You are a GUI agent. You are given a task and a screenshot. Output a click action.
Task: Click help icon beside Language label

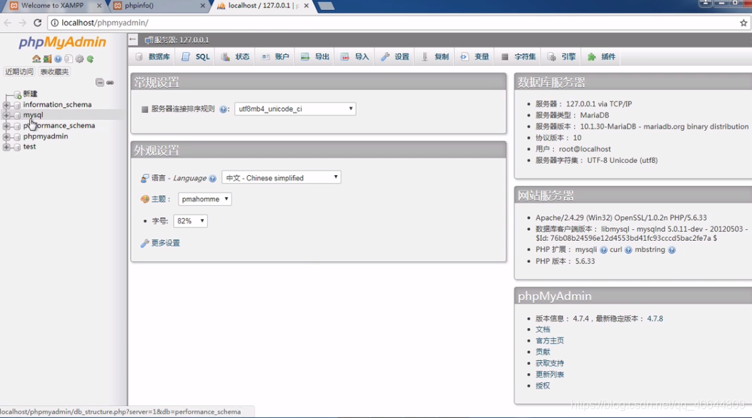(x=212, y=179)
